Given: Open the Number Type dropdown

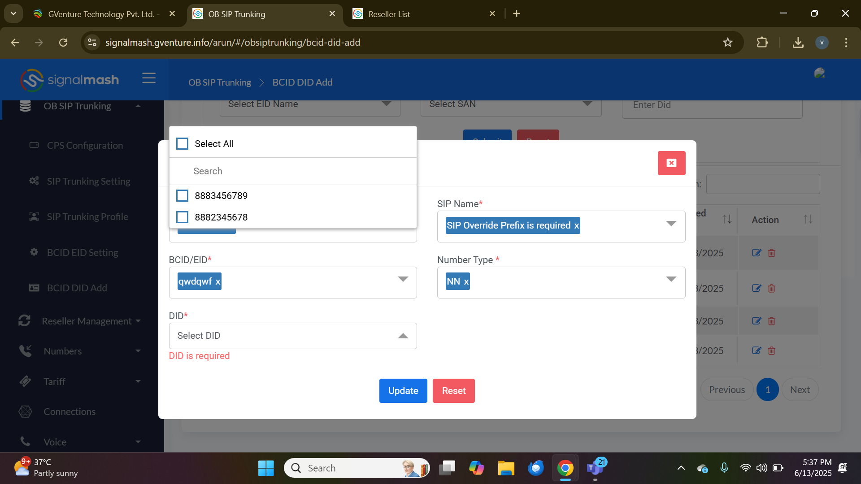Looking at the screenshot, I should pos(671,280).
